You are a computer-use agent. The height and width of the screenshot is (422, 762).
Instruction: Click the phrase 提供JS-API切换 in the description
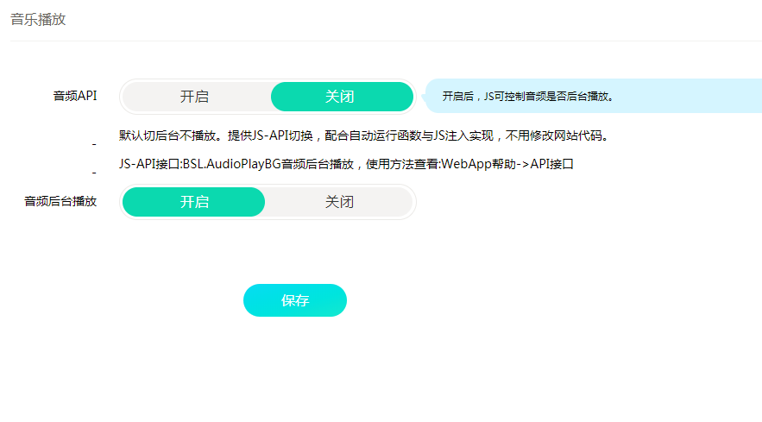pyautogui.click(x=270, y=135)
